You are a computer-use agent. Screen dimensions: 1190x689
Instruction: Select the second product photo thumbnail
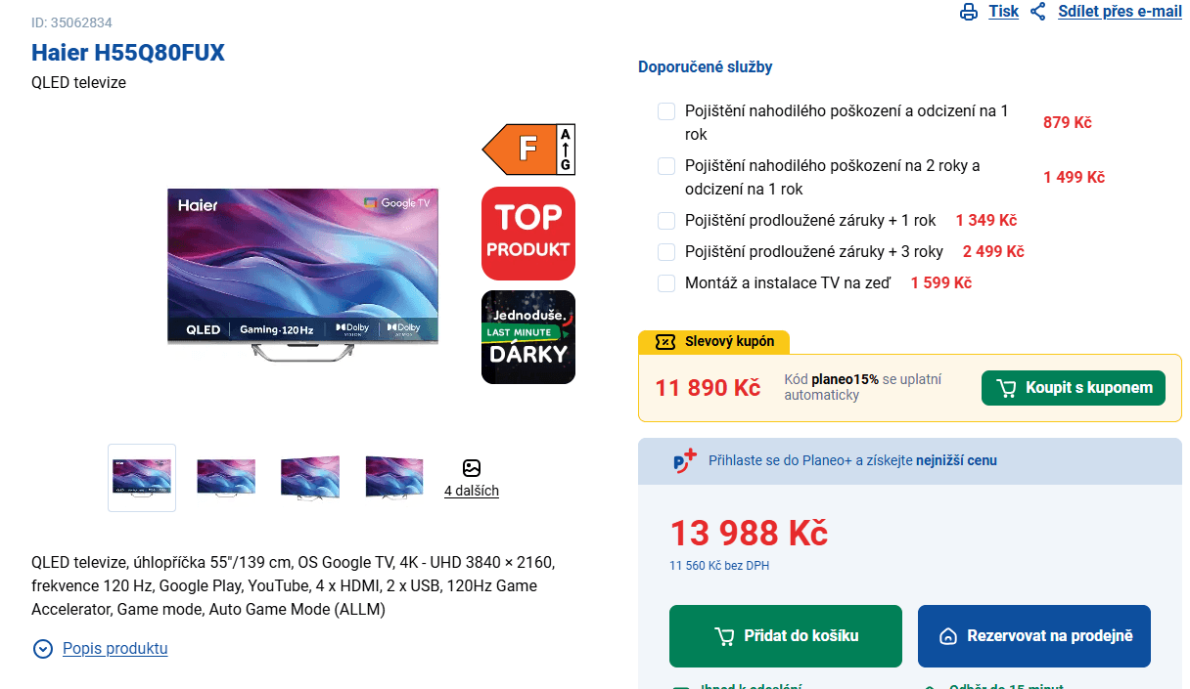(x=225, y=476)
